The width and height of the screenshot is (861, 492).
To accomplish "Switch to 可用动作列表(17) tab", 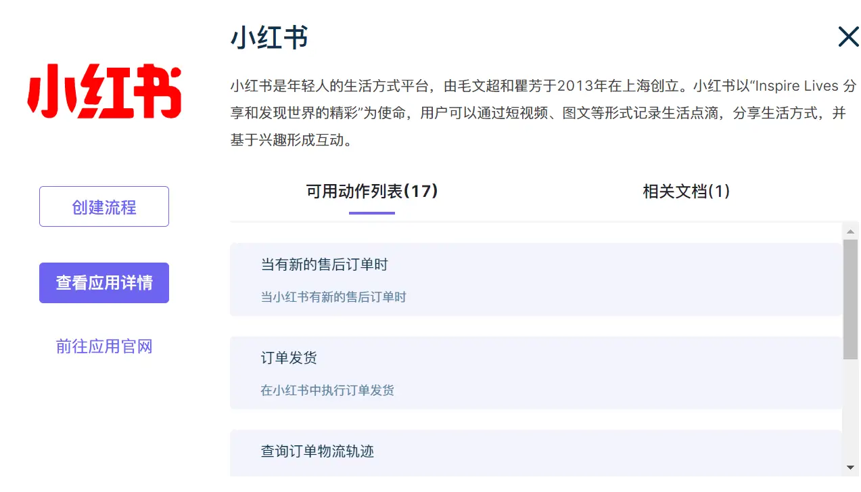I will tap(372, 192).
